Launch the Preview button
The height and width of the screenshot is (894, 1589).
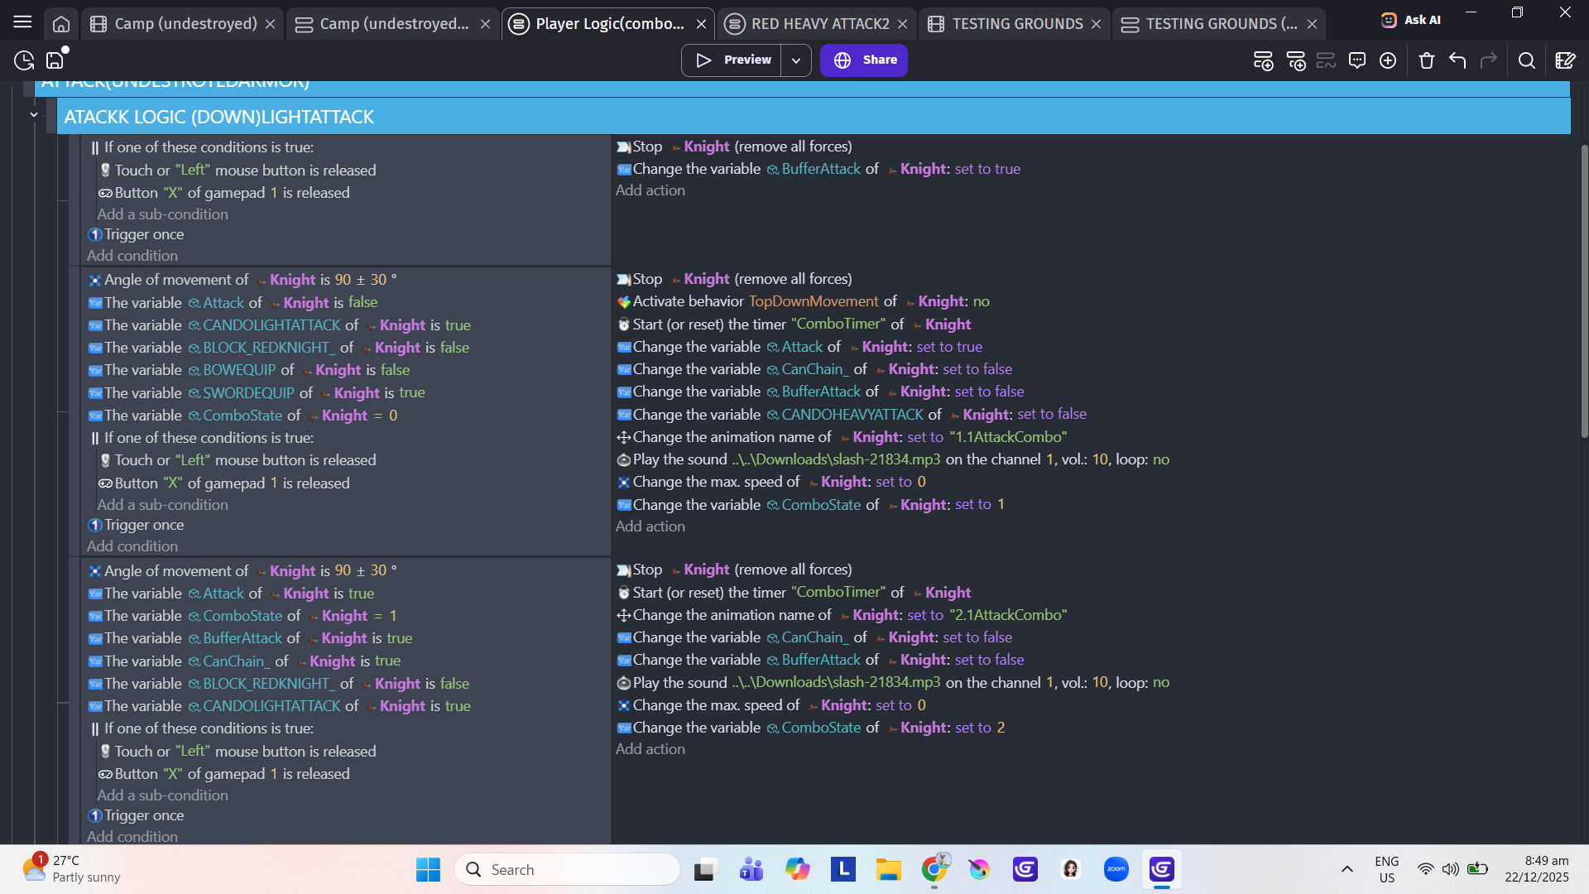pyautogui.click(x=732, y=60)
